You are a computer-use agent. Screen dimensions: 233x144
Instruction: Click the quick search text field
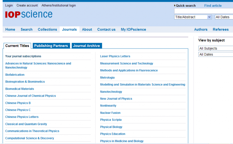(x=204, y=11)
